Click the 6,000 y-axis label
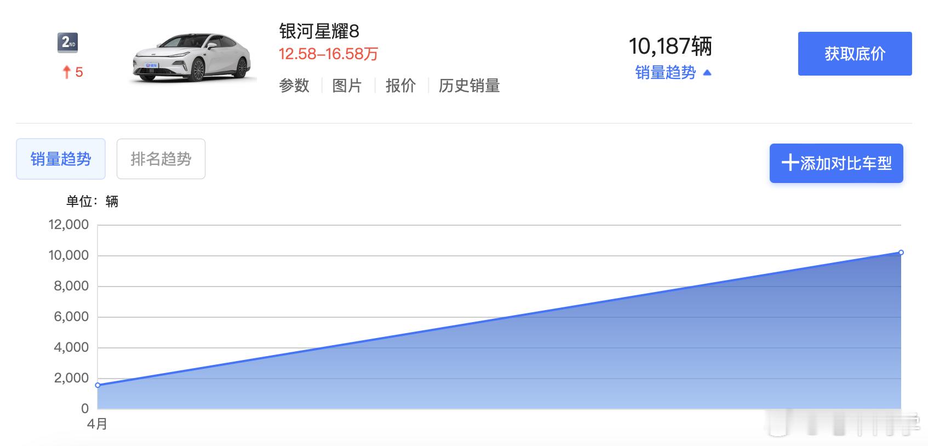Screen dimensions: 928x446 tap(71, 317)
